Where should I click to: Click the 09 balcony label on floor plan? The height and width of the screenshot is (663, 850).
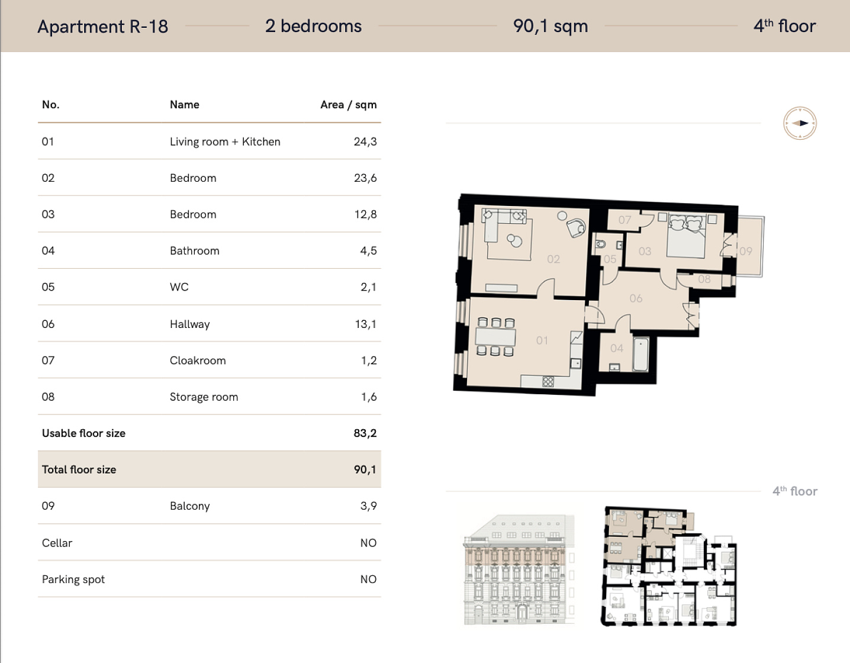coord(746,251)
